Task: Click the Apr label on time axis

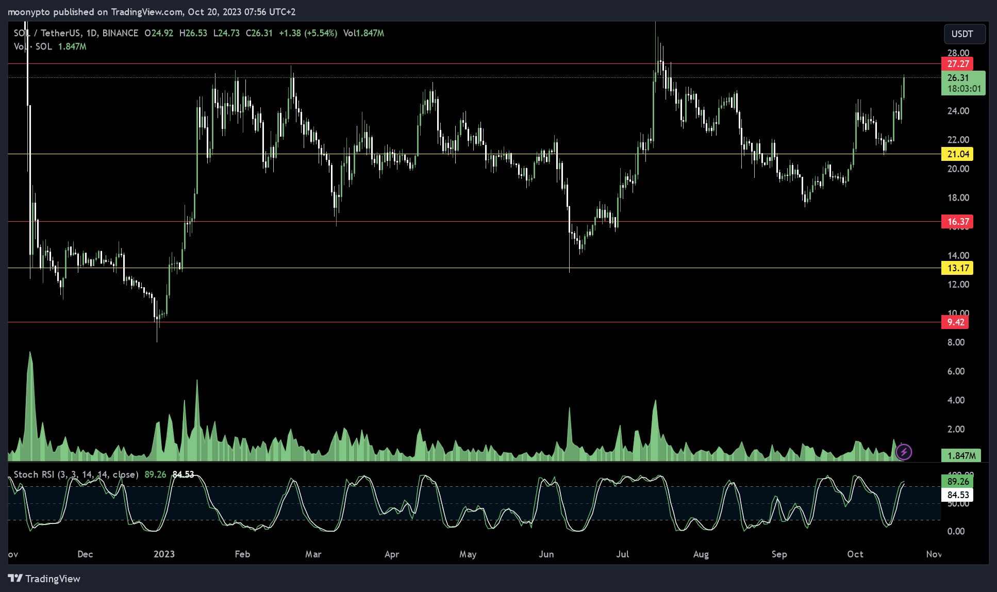Action: coord(392,554)
